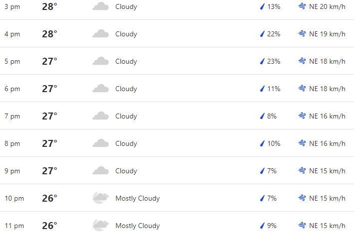Click the wind icon next to NE 20 km/h
The height and width of the screenshot is (237, 354).
click(302, 6)
